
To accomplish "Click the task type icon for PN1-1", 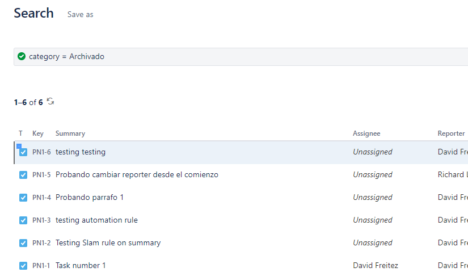I will (23, 266).
